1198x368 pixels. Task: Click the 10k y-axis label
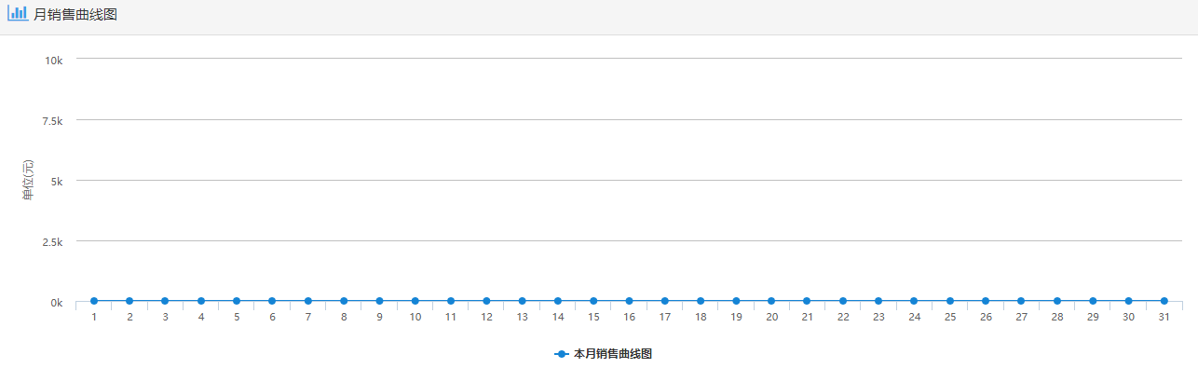pyautogui.click(x=53, y=60)
